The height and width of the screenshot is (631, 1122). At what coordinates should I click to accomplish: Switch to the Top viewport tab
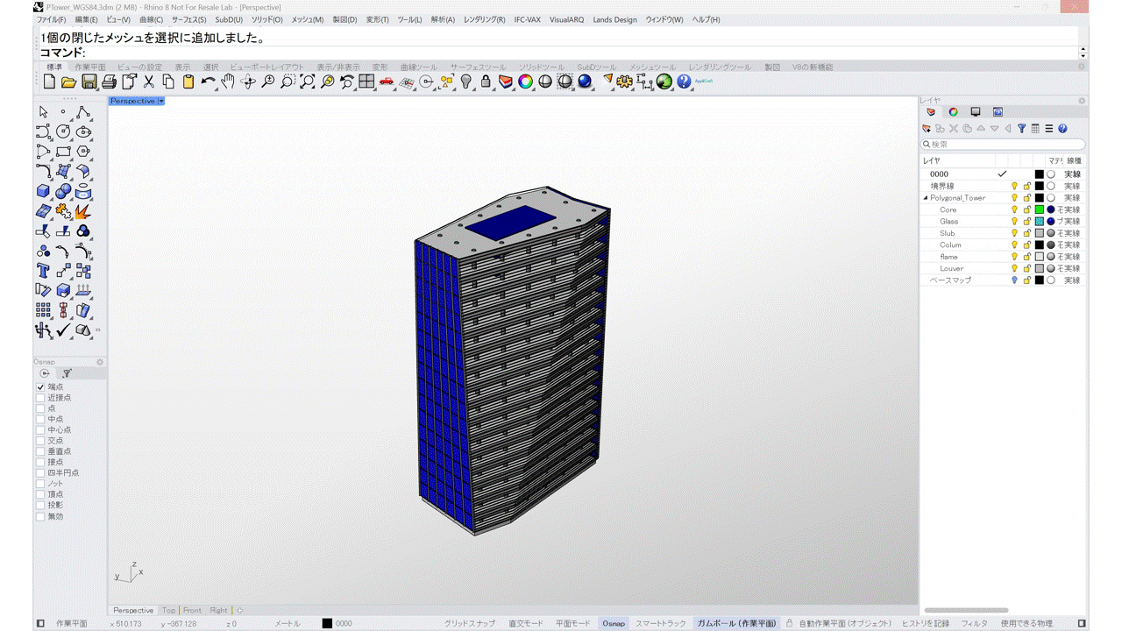pyautogui.click(x=168, y=611)
